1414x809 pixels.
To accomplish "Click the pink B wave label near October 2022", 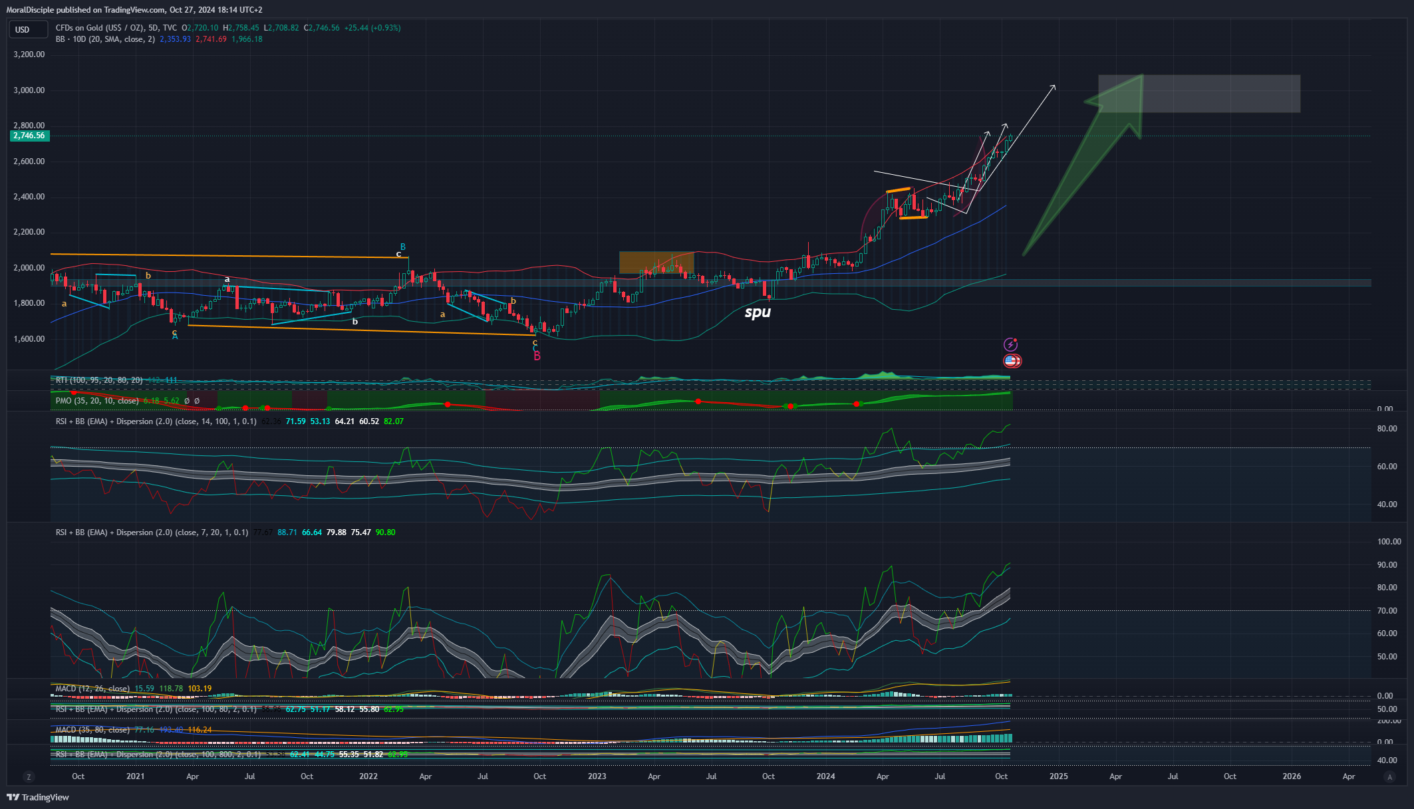I will 537,356.
